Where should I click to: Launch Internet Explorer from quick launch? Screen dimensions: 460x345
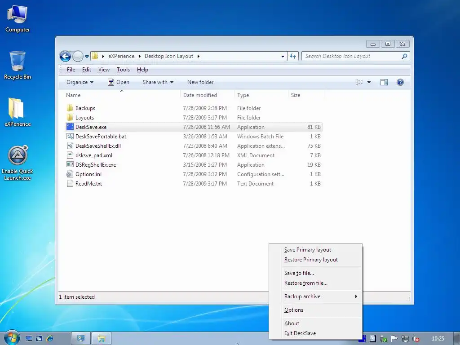coord(49,338)
